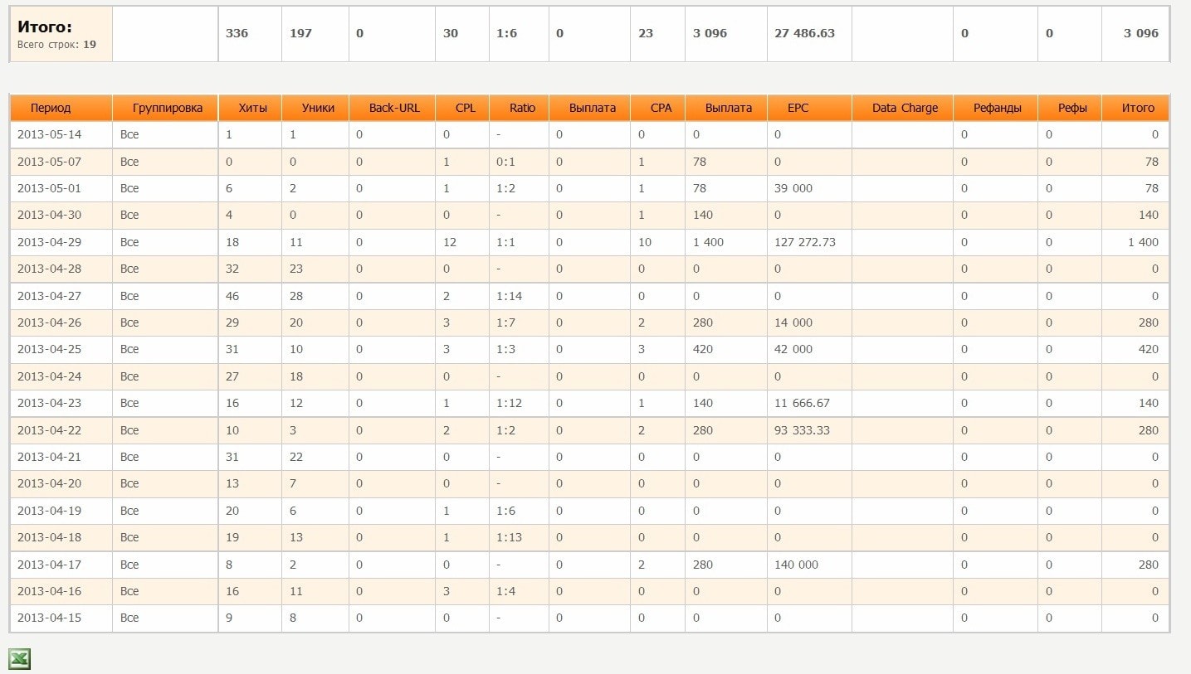Select the date 2013-04-25

click(x=49, y=349)
